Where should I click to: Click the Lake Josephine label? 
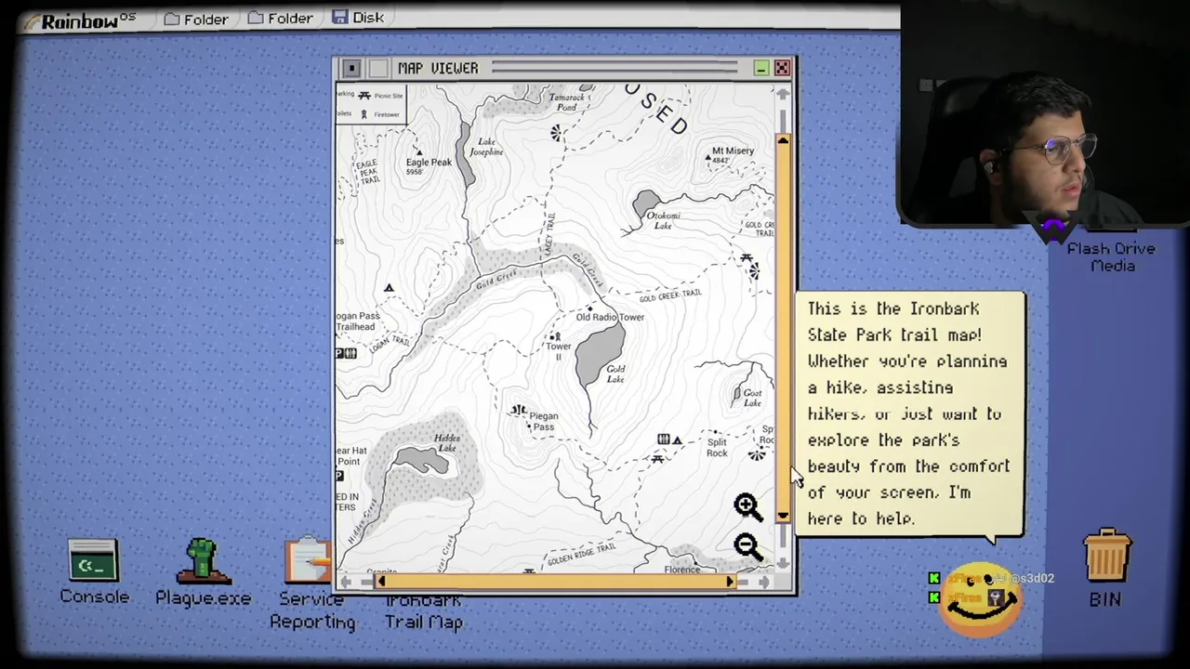[485, 147]
